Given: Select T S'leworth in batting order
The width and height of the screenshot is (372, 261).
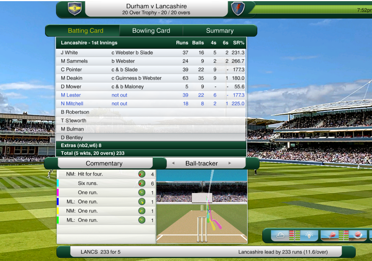Looking at the screenshot, I should tap(151, 121).
